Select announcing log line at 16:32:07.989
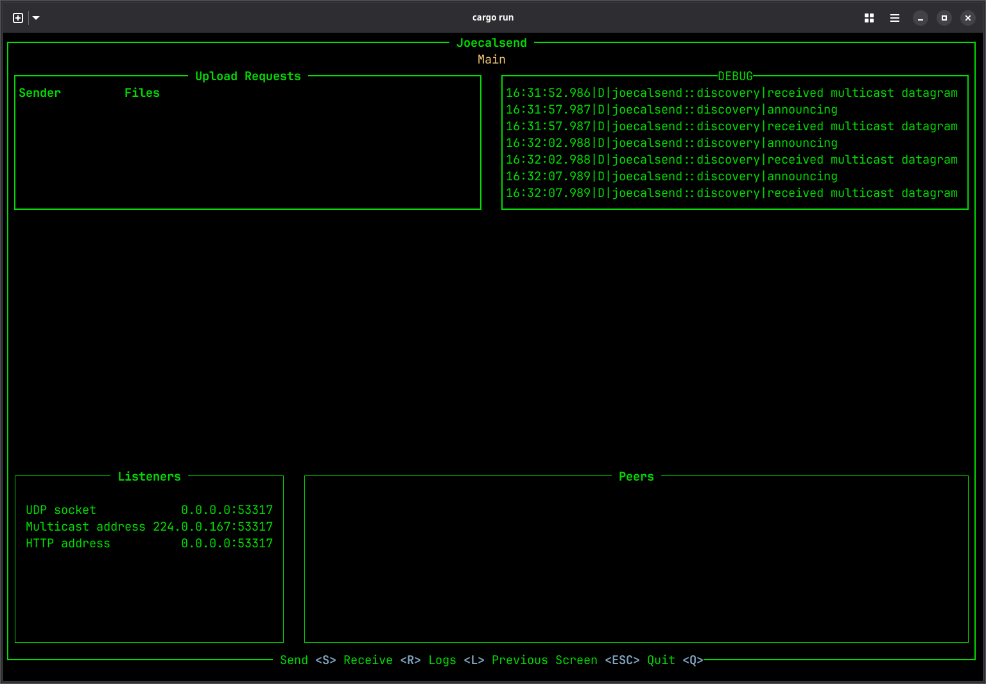 point(671,176)
